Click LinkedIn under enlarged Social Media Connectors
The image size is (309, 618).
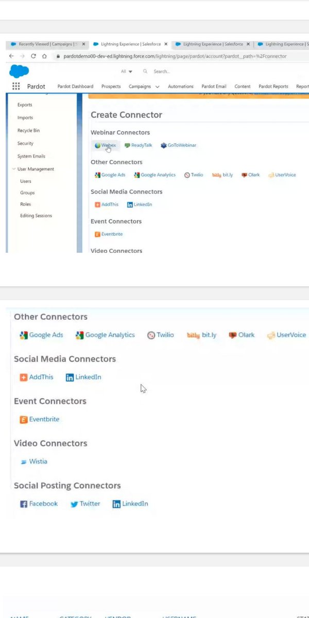(83, 377)
